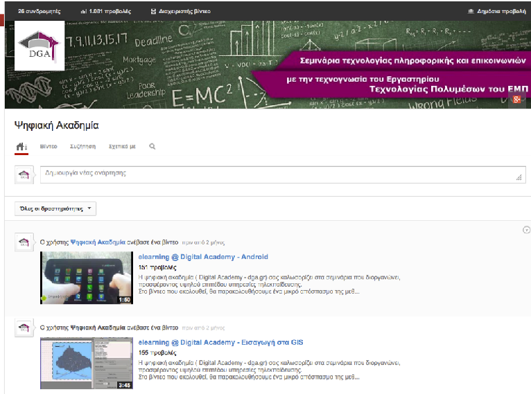
Task: Play the GIS map video thumbnail
Action: click(x=87, y=363)
